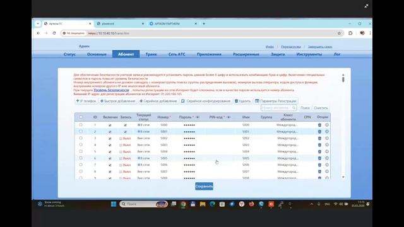Add a subscriber with IP телефон button
The height and width of the screenshot is (227, 404).
[86, 101]
